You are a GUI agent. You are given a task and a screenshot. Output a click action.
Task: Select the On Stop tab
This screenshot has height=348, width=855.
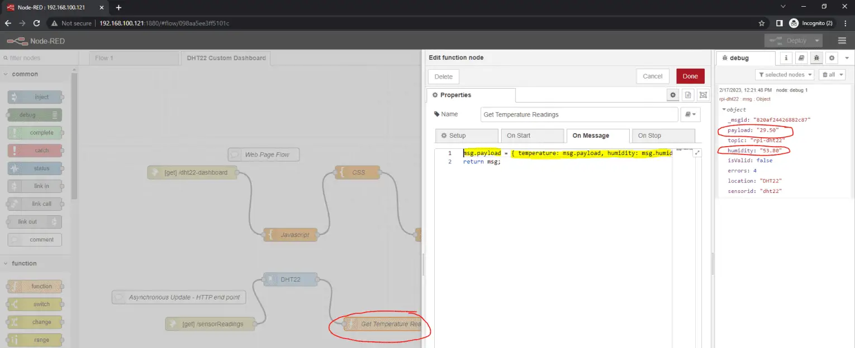(x=662, y=136)
